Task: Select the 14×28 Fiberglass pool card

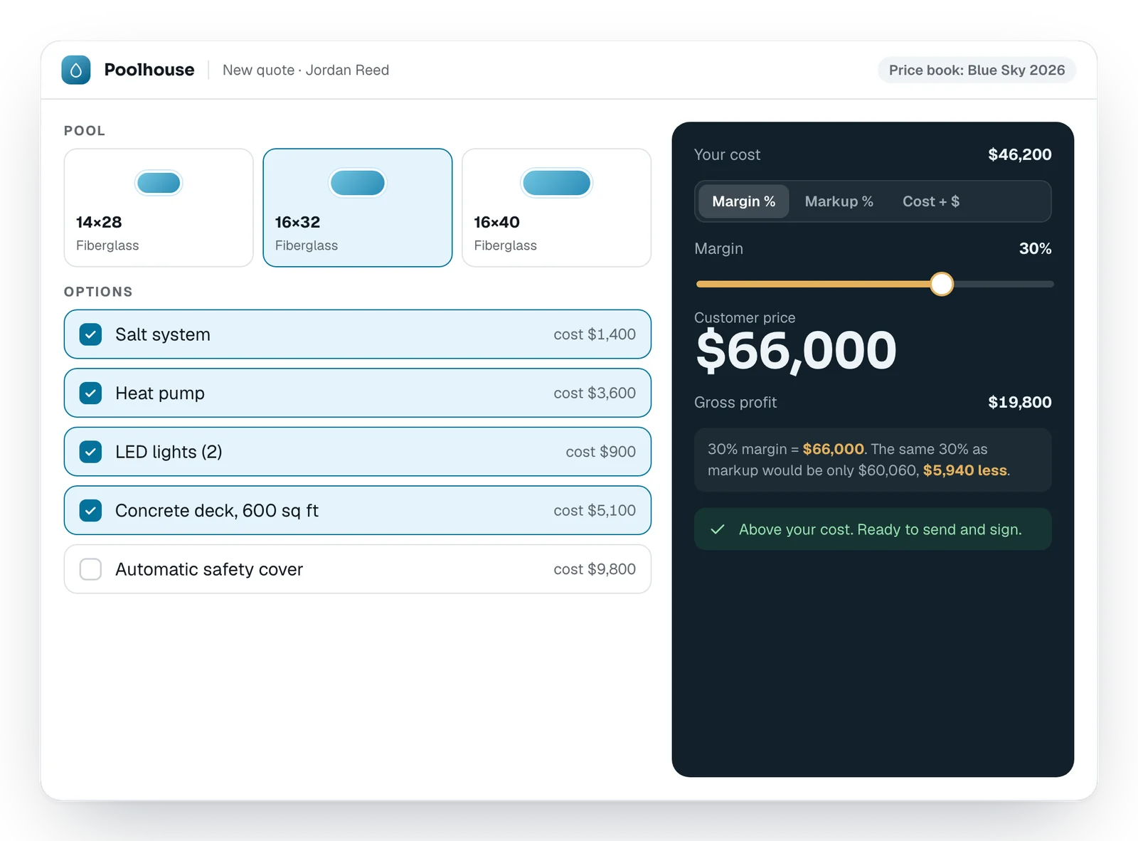Action: (159, 208)
